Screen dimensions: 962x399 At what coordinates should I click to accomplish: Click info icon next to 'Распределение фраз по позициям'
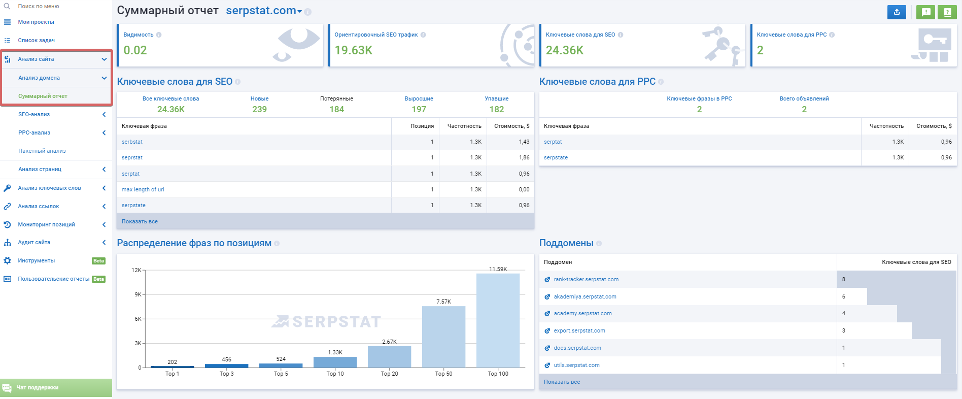277,244
